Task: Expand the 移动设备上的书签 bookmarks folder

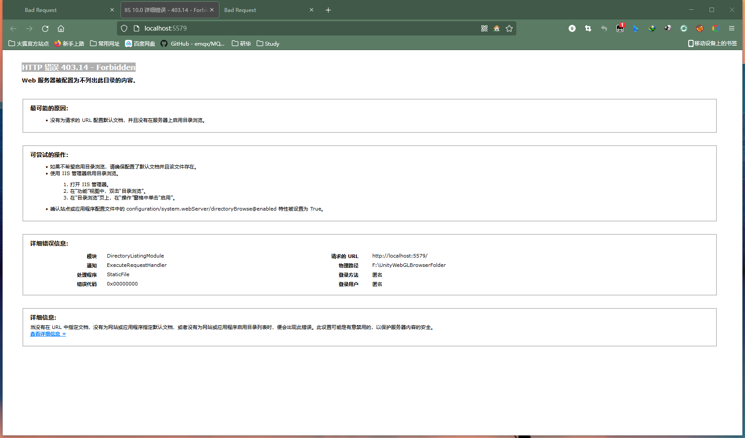Action: tap(711, 43)
